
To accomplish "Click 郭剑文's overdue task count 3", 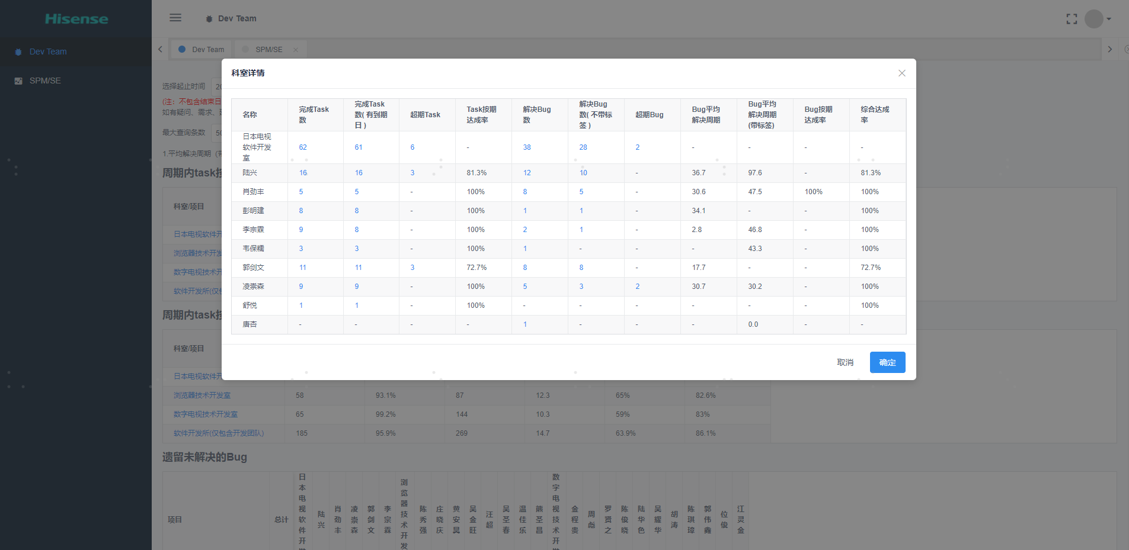I will click(412, 268).
